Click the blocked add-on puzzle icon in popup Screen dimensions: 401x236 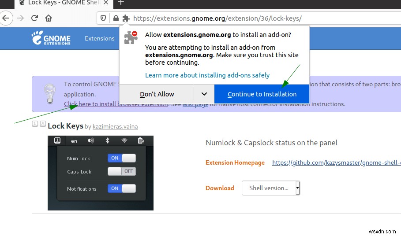tap(131, 37)
